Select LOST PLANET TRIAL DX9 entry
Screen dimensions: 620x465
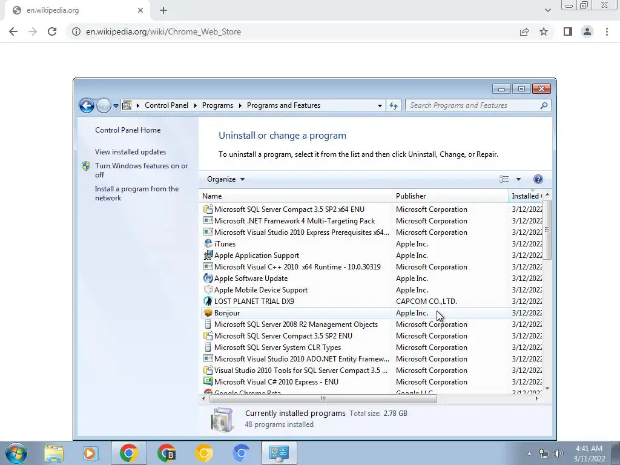372,302
